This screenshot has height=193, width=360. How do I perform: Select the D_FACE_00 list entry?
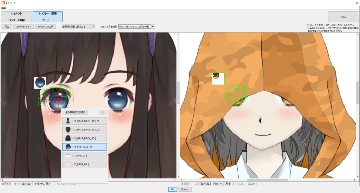pos(84,164)
